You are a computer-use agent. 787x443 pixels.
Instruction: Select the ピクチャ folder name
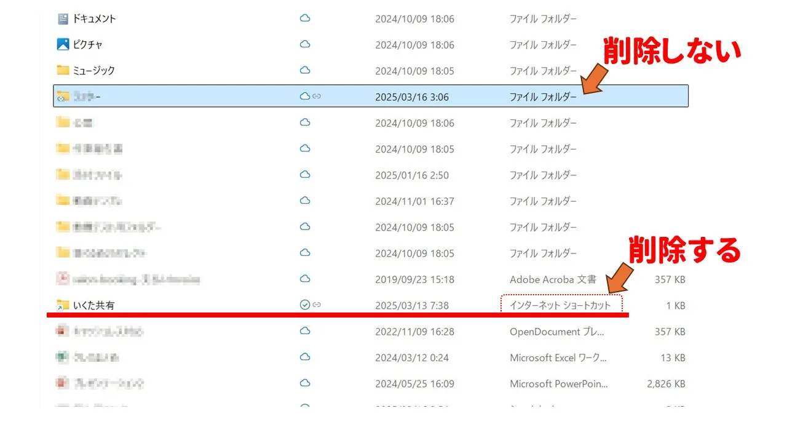point(88,45)
